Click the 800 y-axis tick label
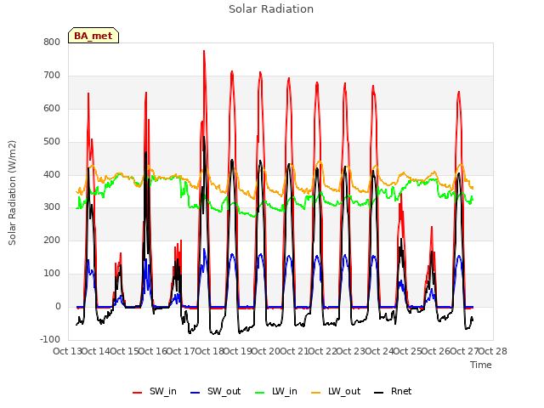Image resolution: width=544 pixels, height=408 pixels. pos(52,42)
